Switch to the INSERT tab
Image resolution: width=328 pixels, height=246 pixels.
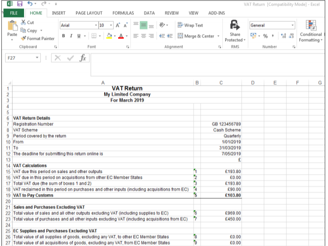pos(58,13)
